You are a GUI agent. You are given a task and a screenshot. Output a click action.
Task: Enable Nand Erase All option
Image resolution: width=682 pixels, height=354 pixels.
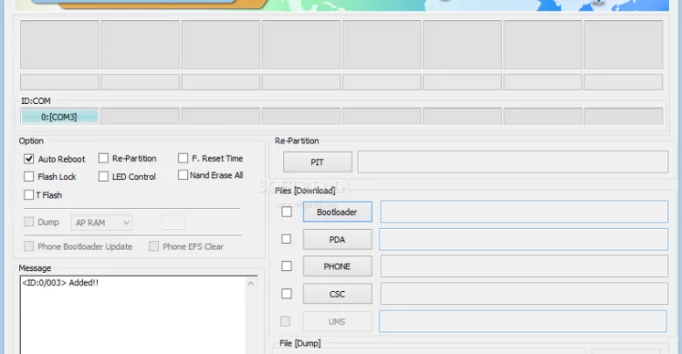coord(184,175)
